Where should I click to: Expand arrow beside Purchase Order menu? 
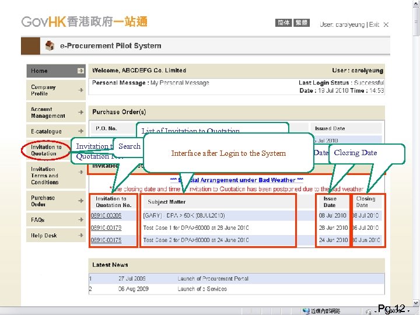click(x=80, y=201)
